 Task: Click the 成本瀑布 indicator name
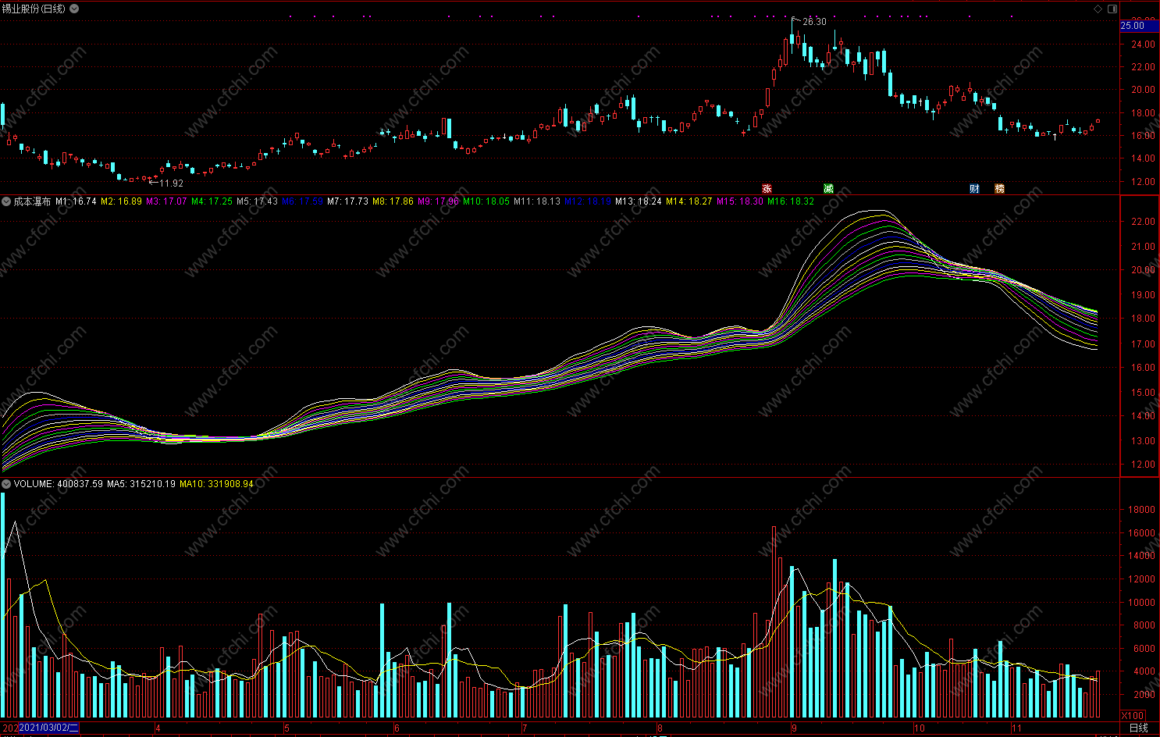pos(32,201)
